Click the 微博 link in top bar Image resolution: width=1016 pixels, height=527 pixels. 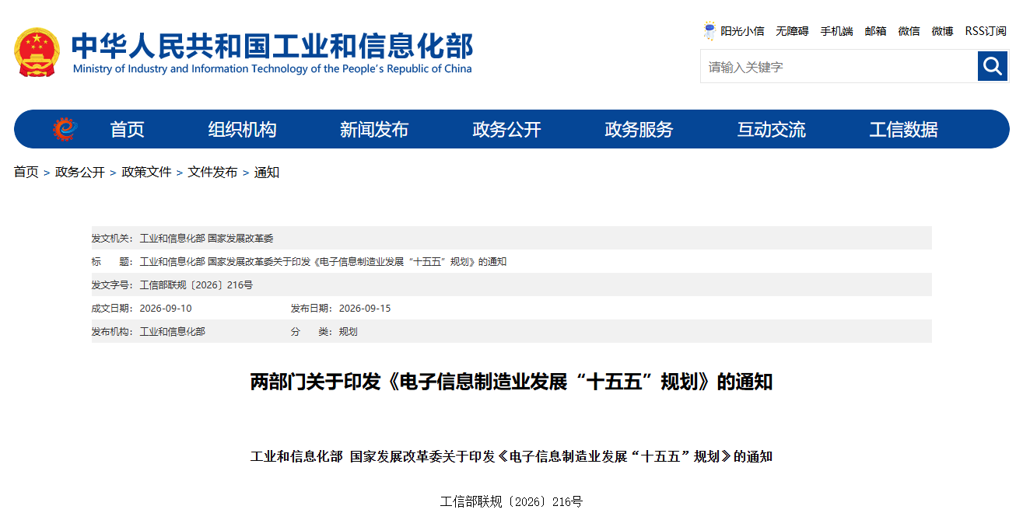click(x=942, y=31)
